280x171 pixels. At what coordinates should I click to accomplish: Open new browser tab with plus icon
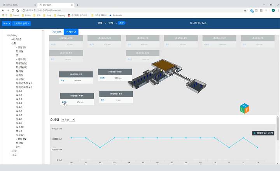point(77,5)
